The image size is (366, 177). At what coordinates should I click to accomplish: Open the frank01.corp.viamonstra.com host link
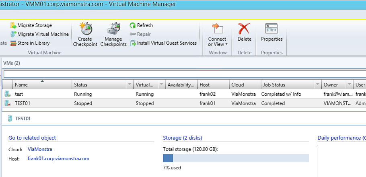pos(58,158)
